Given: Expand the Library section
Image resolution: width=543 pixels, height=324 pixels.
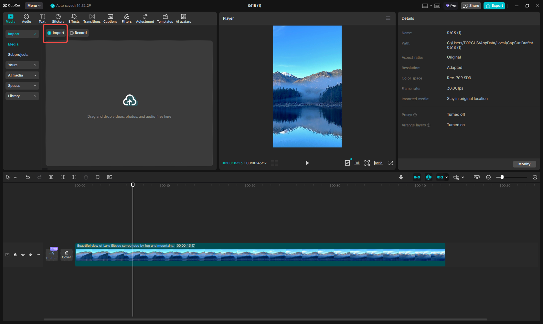Looking at the screenshot, I should click(x=22, y=96).
